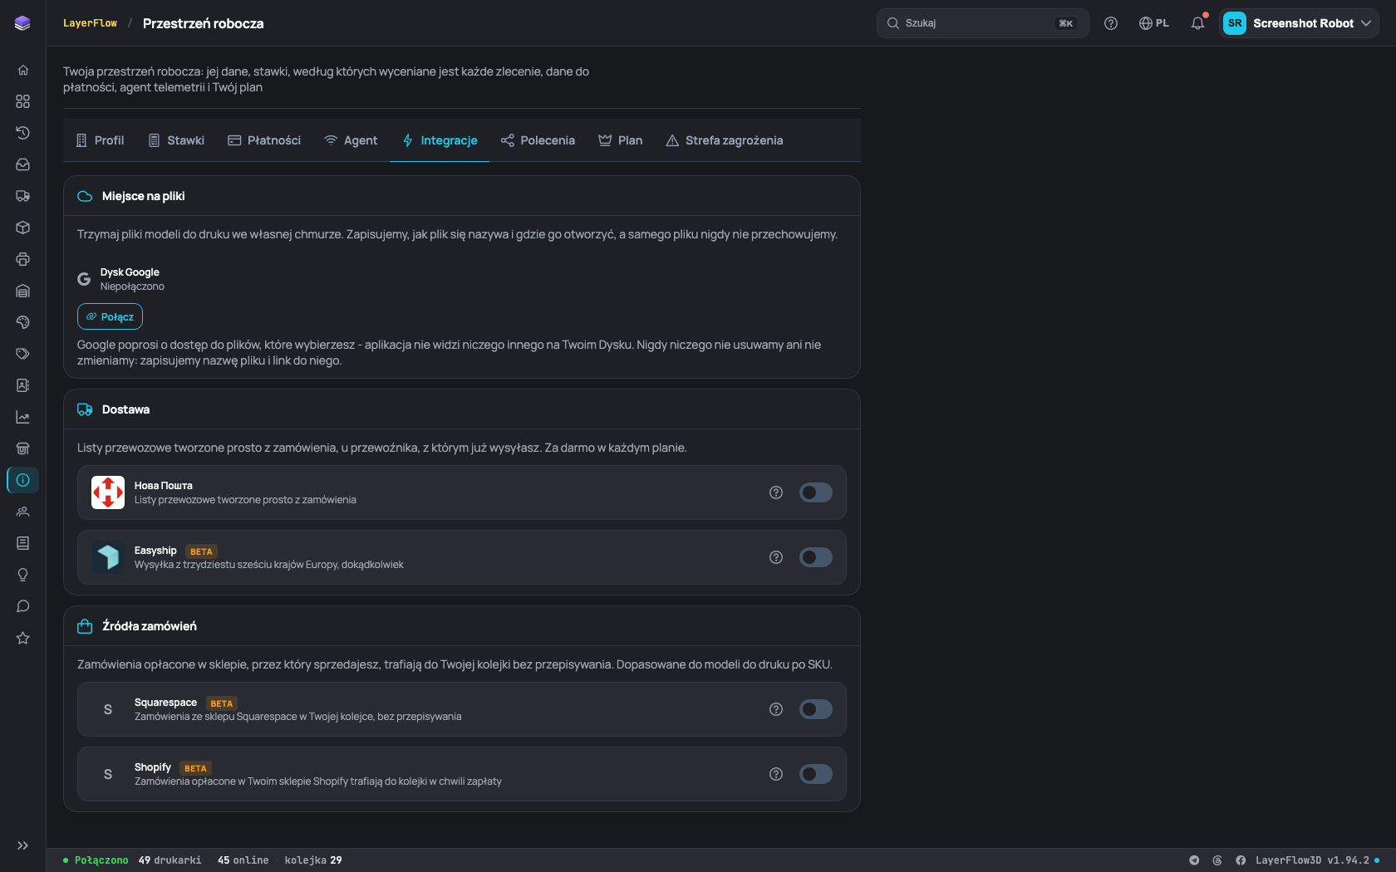1396x872 pixels.
Task: Open the history clock sidebar icon
Action: click(22, 133)
